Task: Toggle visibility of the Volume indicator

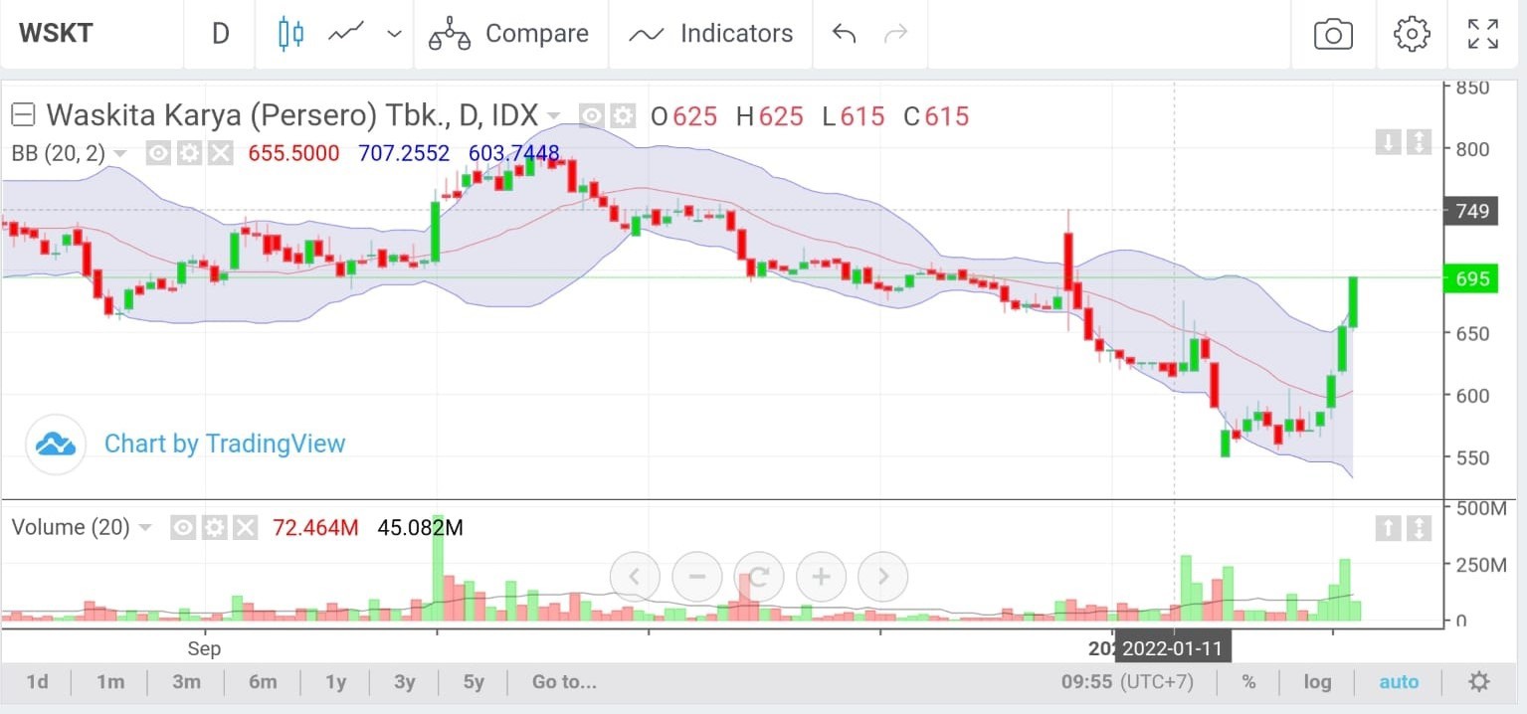Action: point(182,527)
